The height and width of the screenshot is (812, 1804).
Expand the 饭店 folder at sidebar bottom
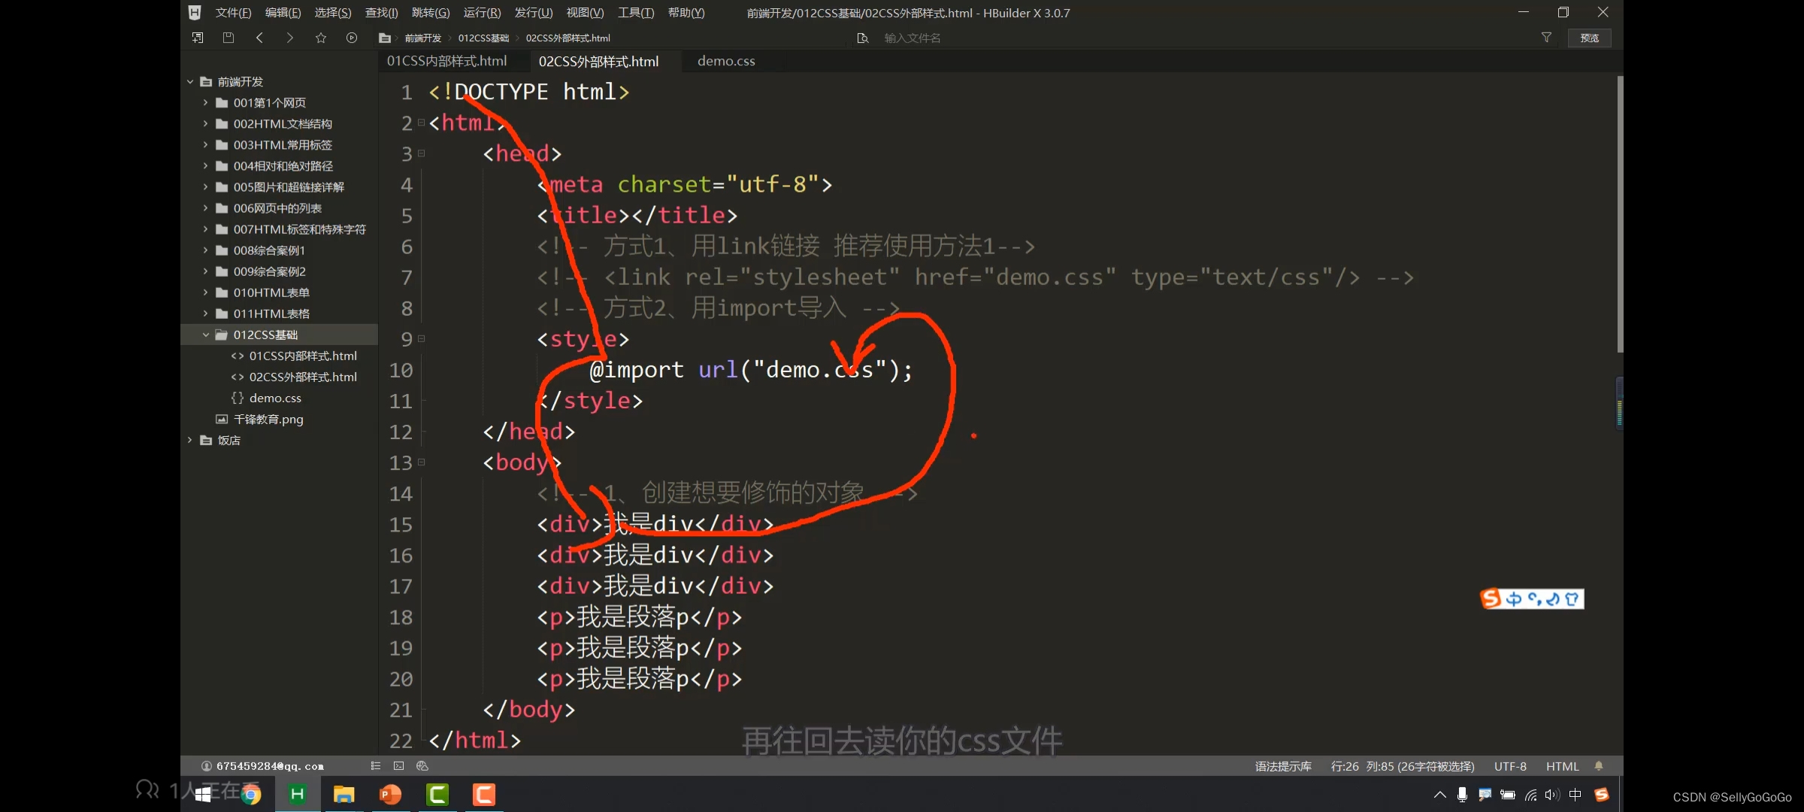coord(189,441)
